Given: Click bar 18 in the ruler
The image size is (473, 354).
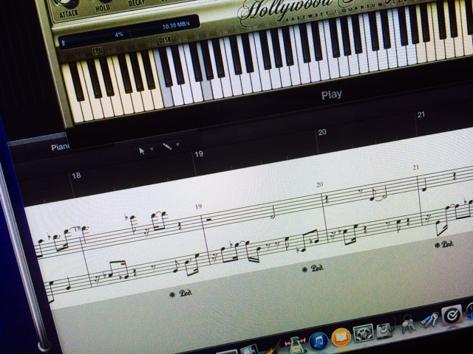Looking at the screenshot, I should [x=76, y=176].
